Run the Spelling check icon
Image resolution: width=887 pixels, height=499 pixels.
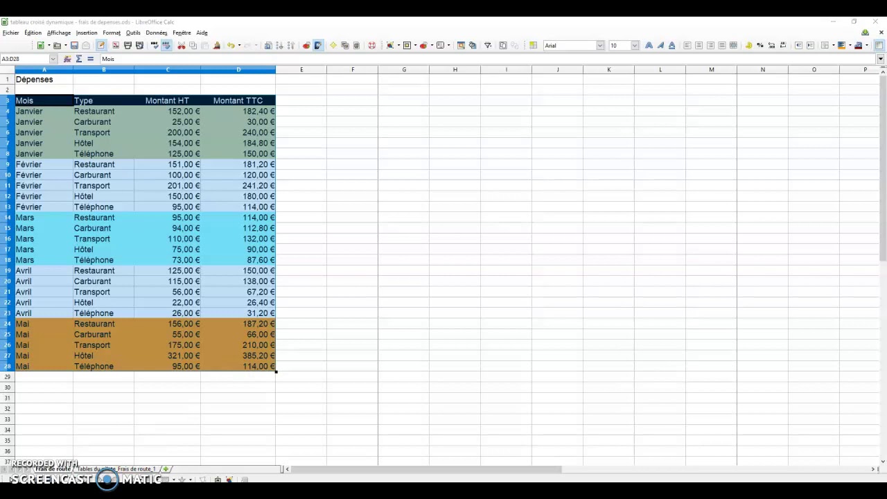[x=155, y=45]
